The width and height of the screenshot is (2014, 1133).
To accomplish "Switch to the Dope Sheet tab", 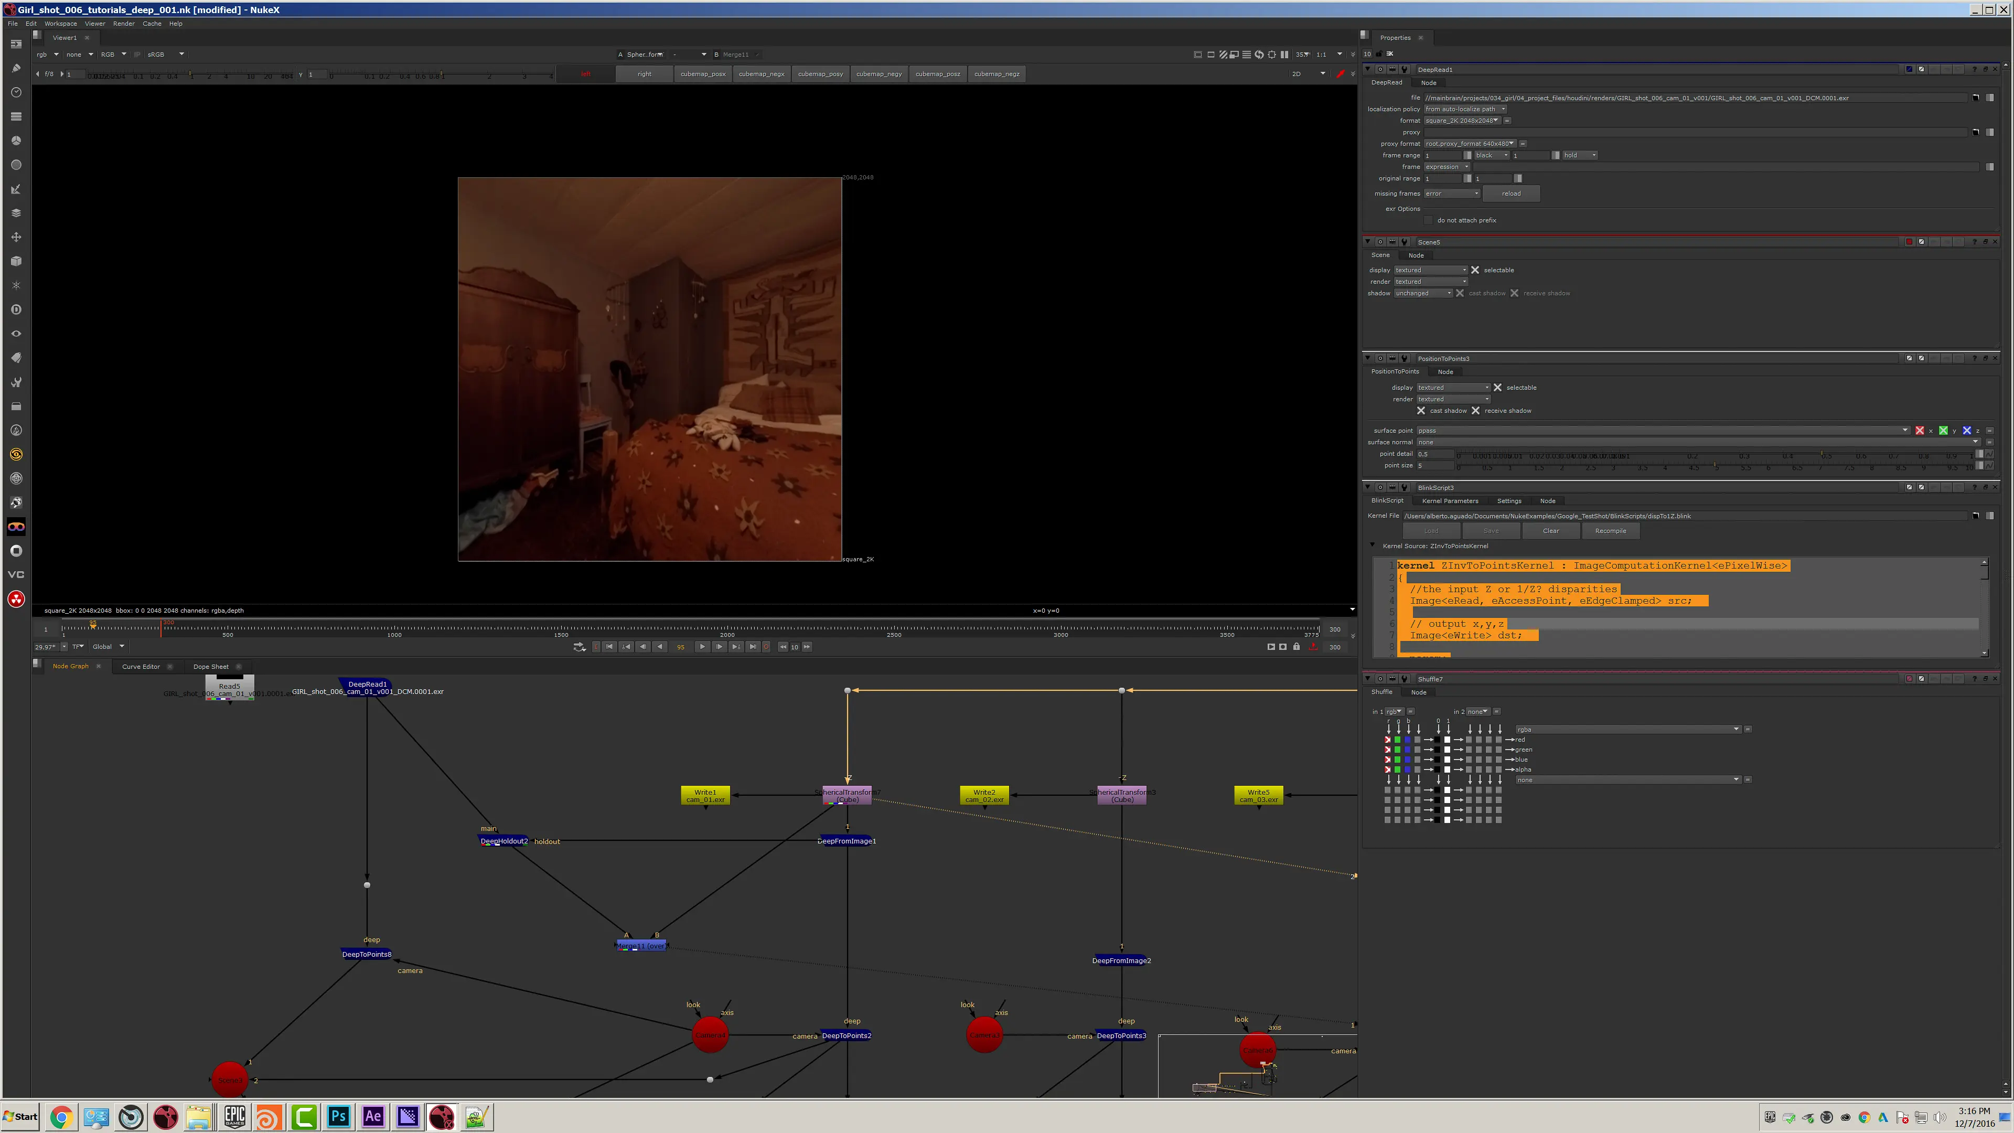I will click(211, 667).
